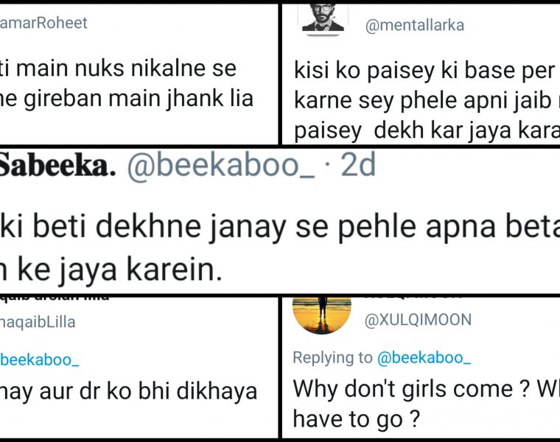Click the tweet line "kisi ko paisey ki base per"

coord(424,71)
